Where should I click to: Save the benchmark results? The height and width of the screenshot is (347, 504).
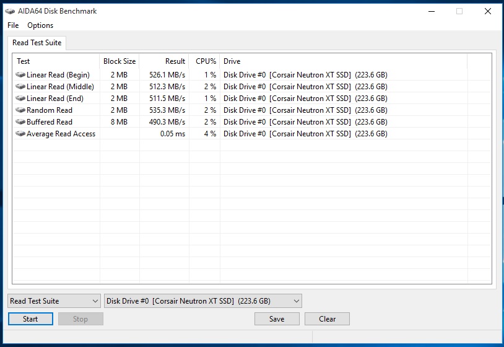[277, 319]
